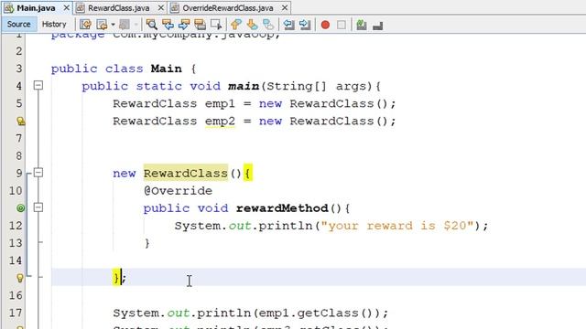The image size is (586, 329).
Task: Collapse the main method fold on line 4
Action: tap(38, 85)
